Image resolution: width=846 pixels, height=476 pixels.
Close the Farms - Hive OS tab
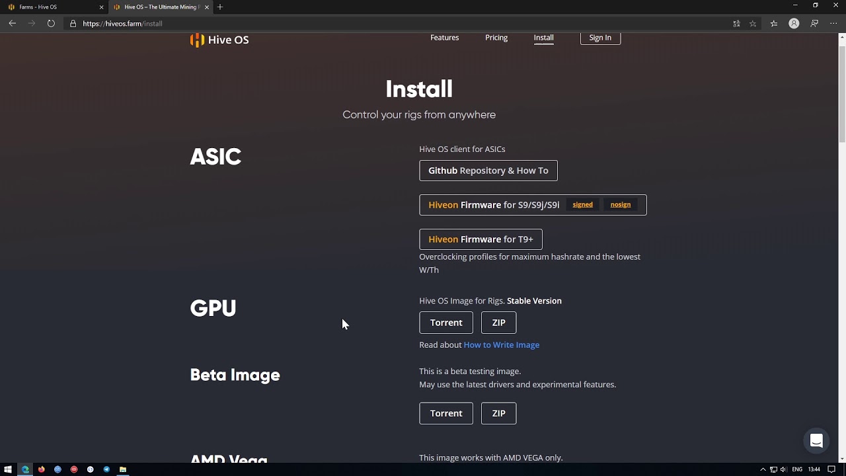pos(102,7)
